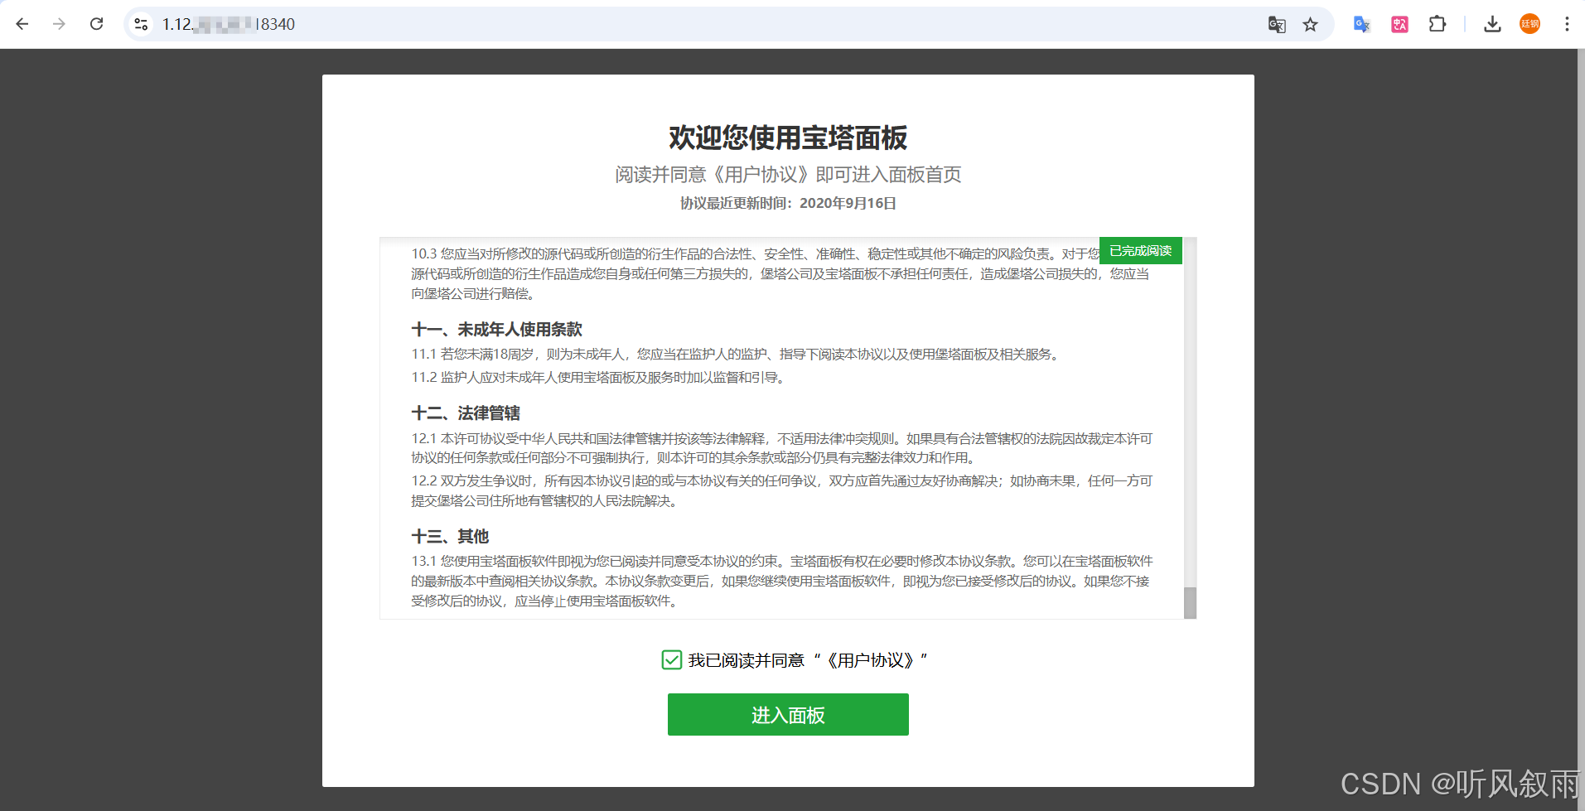The image size is (1585, 811).
Task: Open the Google Translate extension icon
Action: pos(1361,24)
